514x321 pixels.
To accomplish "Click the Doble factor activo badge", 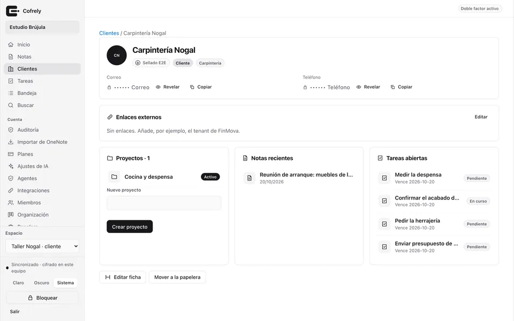I will tap(480, 9).
